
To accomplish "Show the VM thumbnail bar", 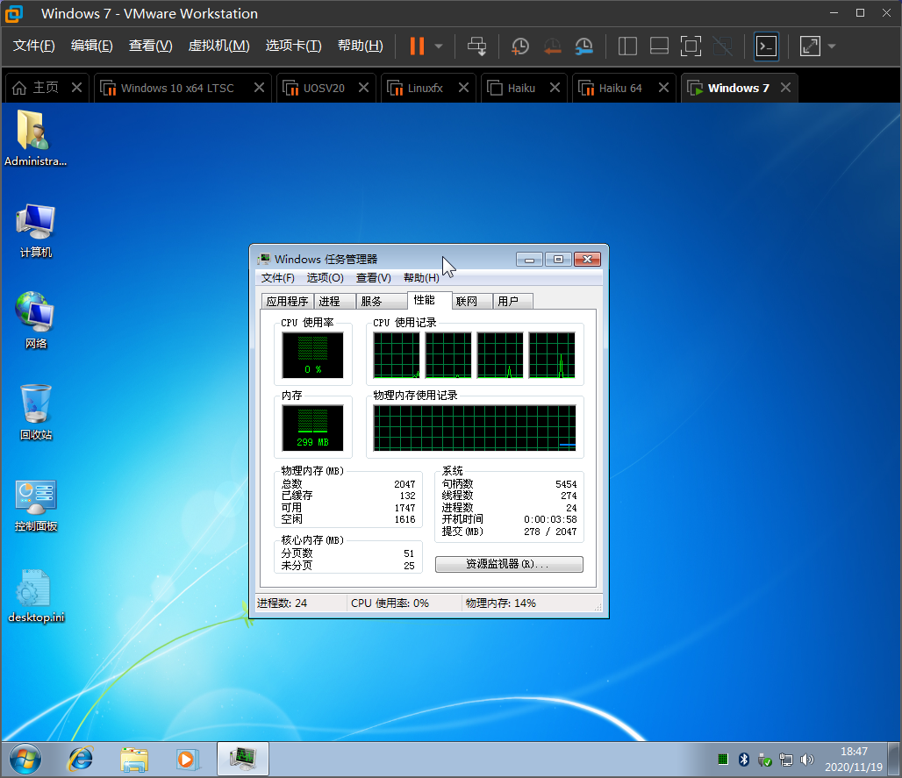I will 657,46.
